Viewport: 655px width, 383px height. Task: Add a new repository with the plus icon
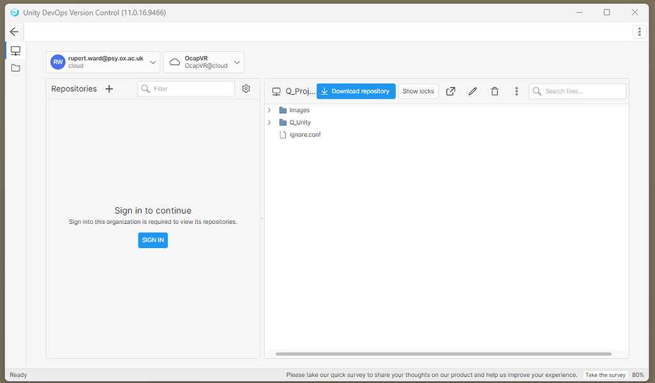pos(109,88)
